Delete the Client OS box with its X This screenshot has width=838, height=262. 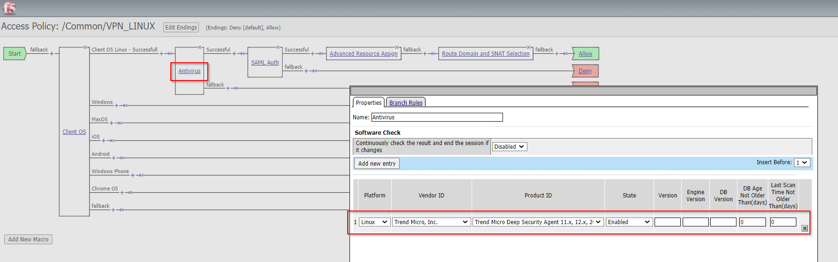[x=85, y=47]
